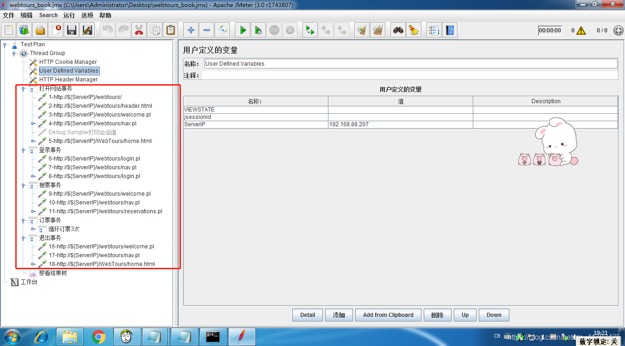Collapse all tree nodes with minus icon
This screenshot has height=346, width=625.
[207, 31]
